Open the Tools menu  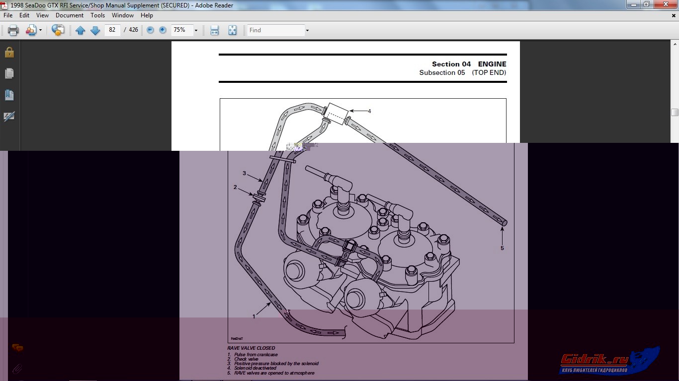(x=97, y=15)
